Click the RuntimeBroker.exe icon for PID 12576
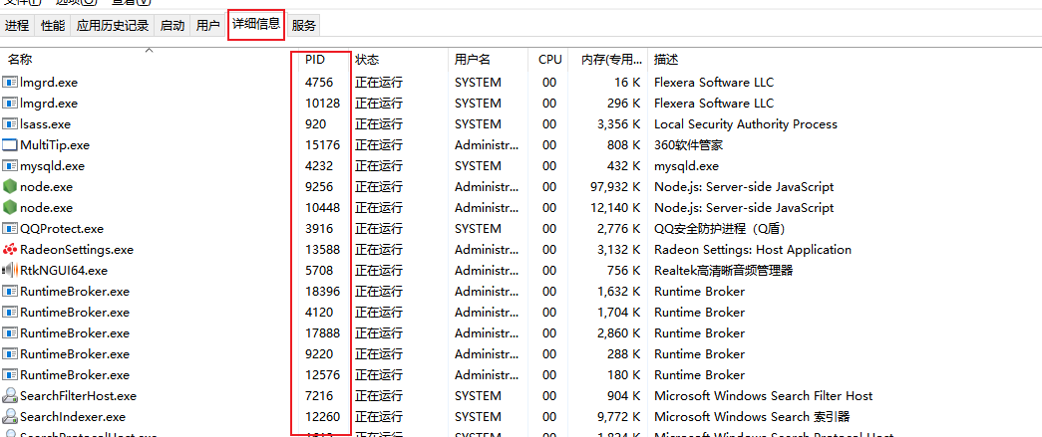The image size is (1042, 437). (x=9, y=374)
